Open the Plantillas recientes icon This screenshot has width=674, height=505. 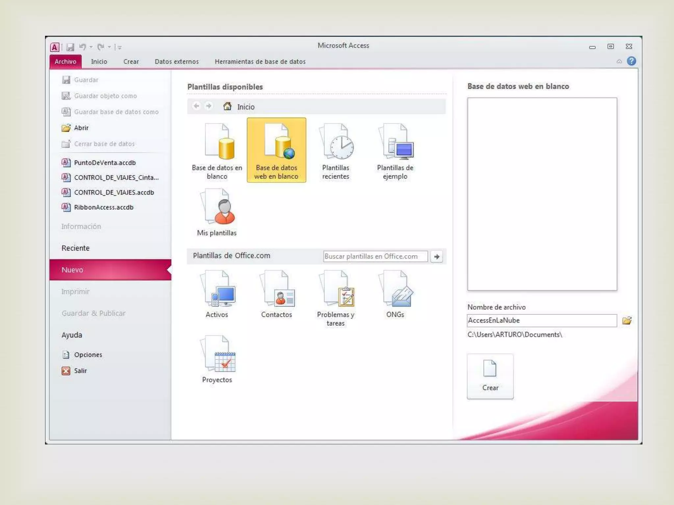tap(336, 150)
